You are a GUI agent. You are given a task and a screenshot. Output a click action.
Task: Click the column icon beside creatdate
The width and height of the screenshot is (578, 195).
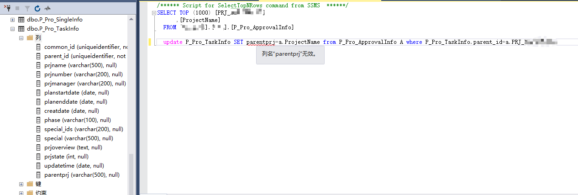point(39,111)
